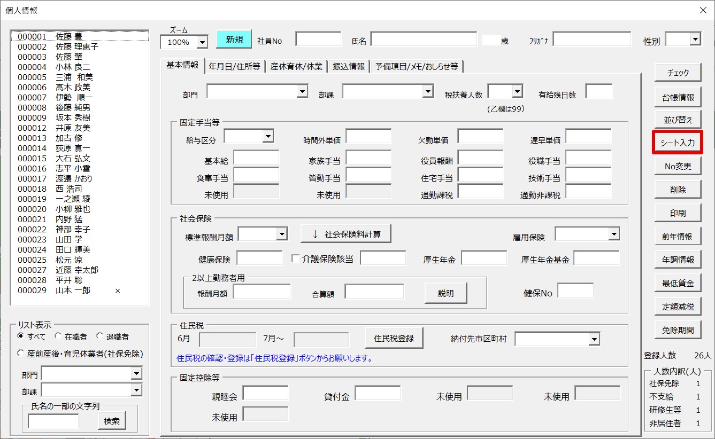Expand the ズーム 100% dropdown
Viewport: 715px width, 439px height.
pos(202,42)
